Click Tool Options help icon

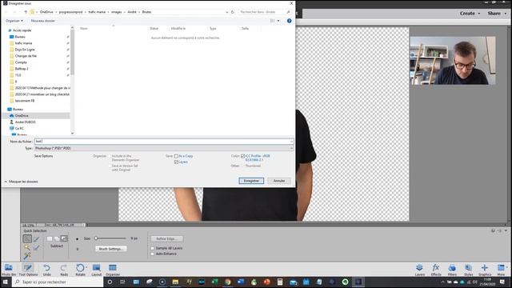point(493,230)
